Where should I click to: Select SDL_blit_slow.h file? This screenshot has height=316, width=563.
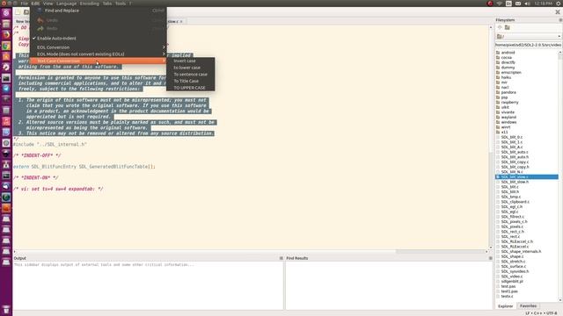pyautogui.click(x=515, y=182)
